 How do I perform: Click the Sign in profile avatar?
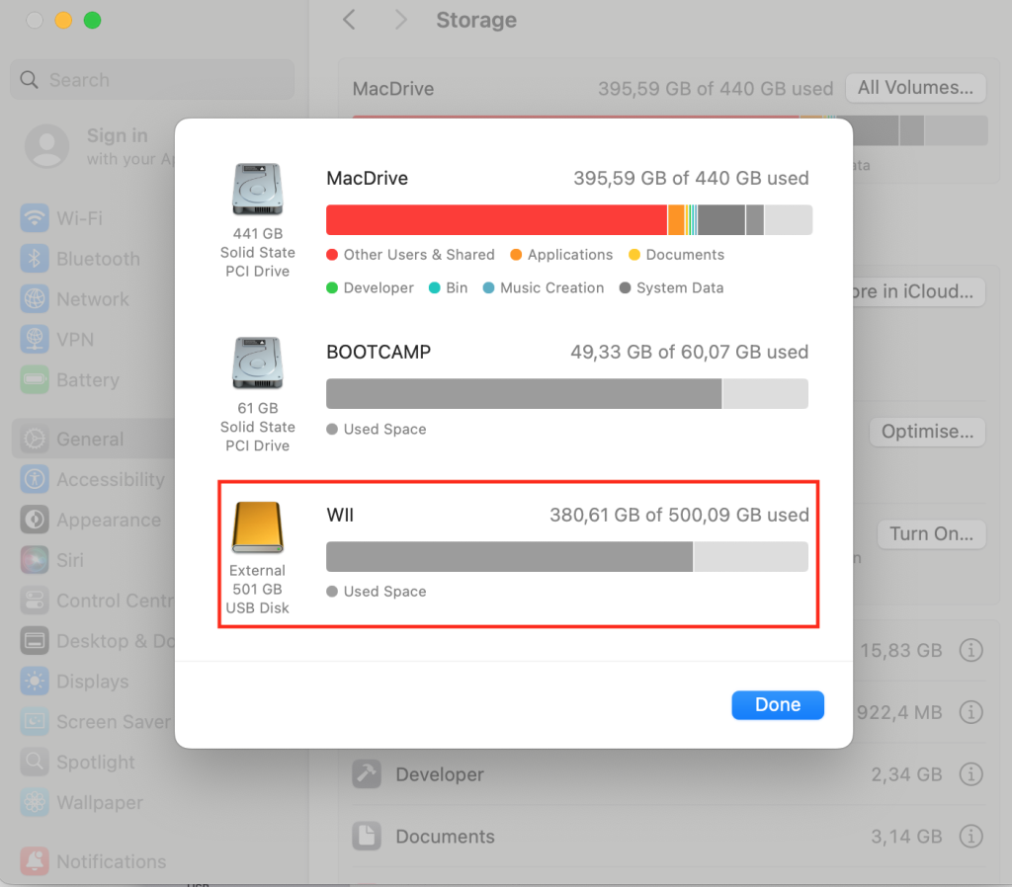(47, 146)
